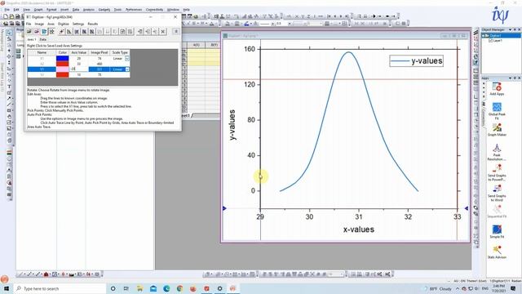Click the Scale Type column header
This screenshot has width=522, height=294.
120,52
